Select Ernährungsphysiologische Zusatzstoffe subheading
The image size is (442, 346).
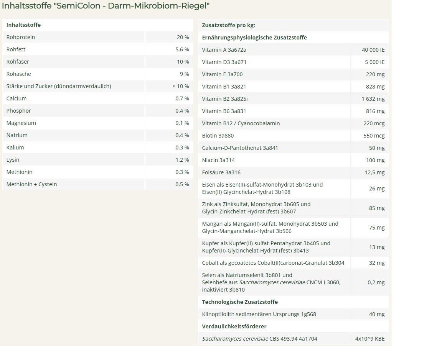(254, 38)
